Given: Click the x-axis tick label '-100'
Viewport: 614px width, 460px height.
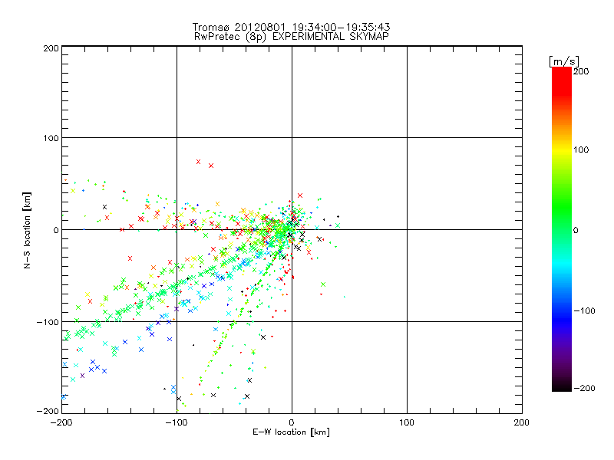Looking at the screenshot, I should [x=177, y=423].
